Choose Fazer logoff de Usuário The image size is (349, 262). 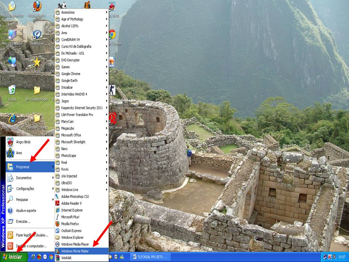[x=30, y=235]
